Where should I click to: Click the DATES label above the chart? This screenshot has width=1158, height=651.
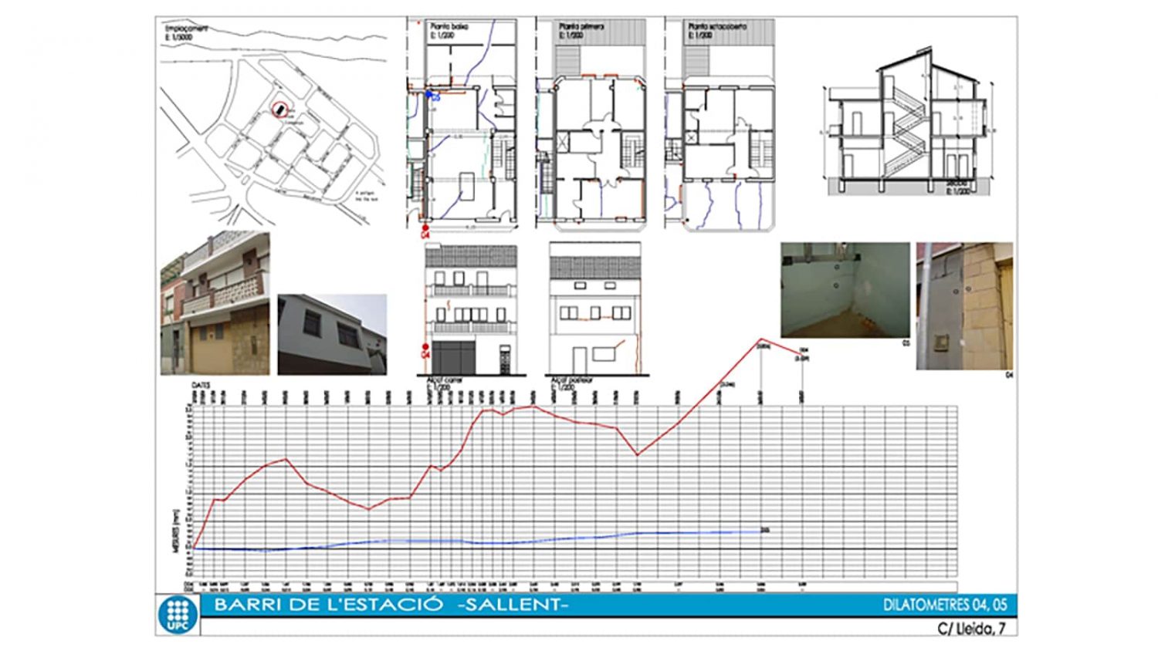(202, 385)
